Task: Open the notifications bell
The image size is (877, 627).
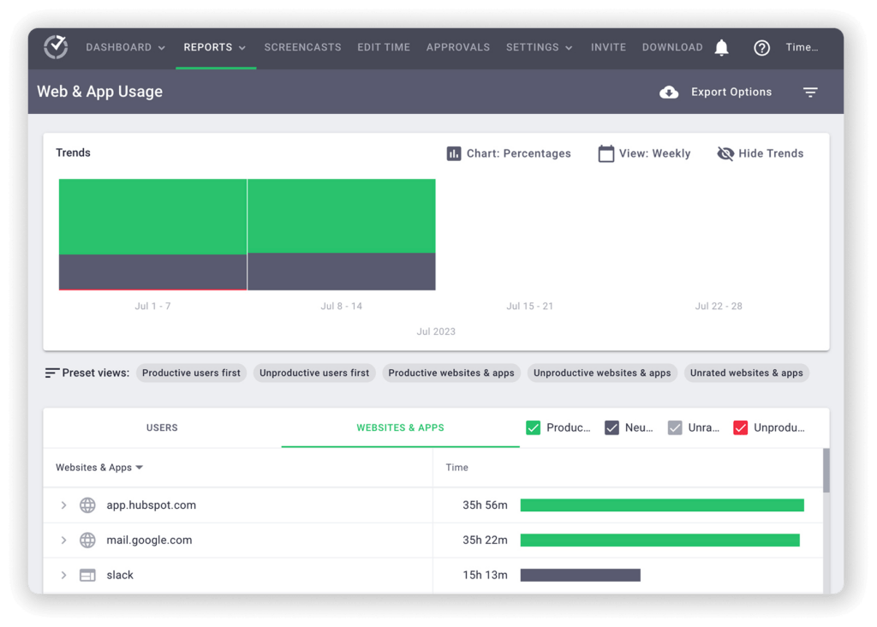Action: point(721,47)
